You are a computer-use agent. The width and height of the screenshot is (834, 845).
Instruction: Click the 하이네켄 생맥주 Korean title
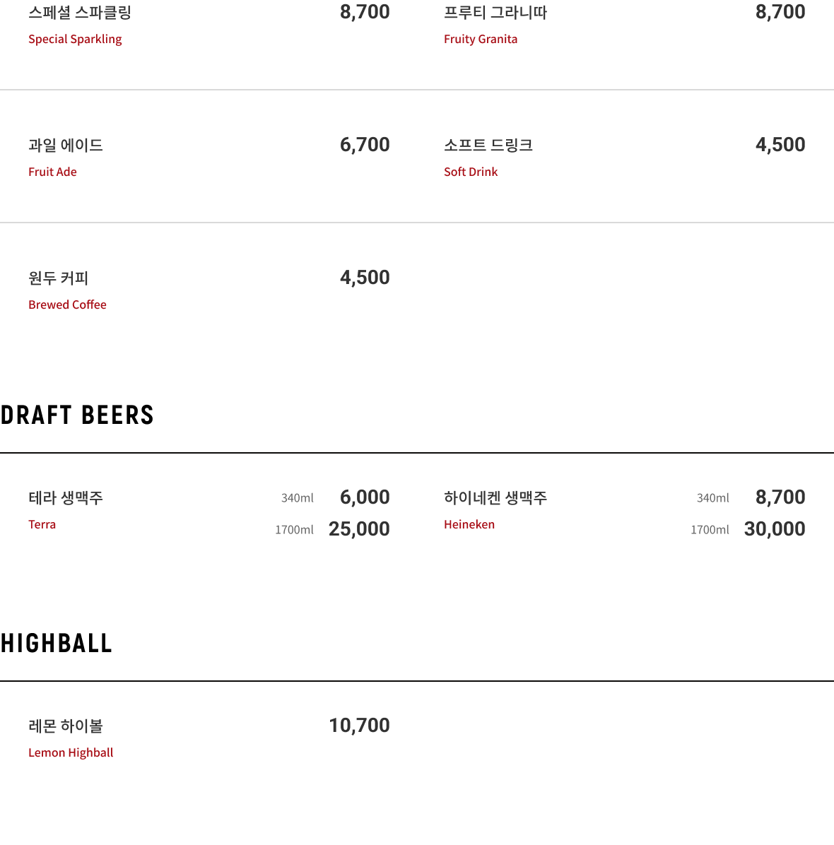pyautogui.click(x=495, y=497)
